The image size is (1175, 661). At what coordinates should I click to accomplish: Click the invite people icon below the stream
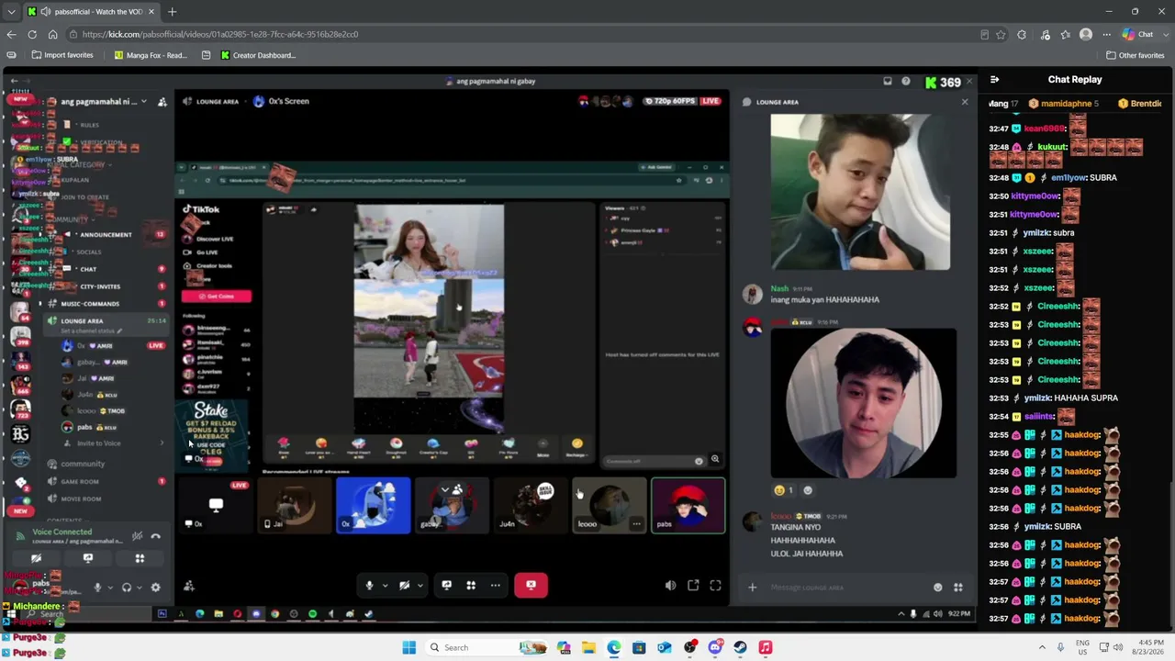(x=189, y=586)
